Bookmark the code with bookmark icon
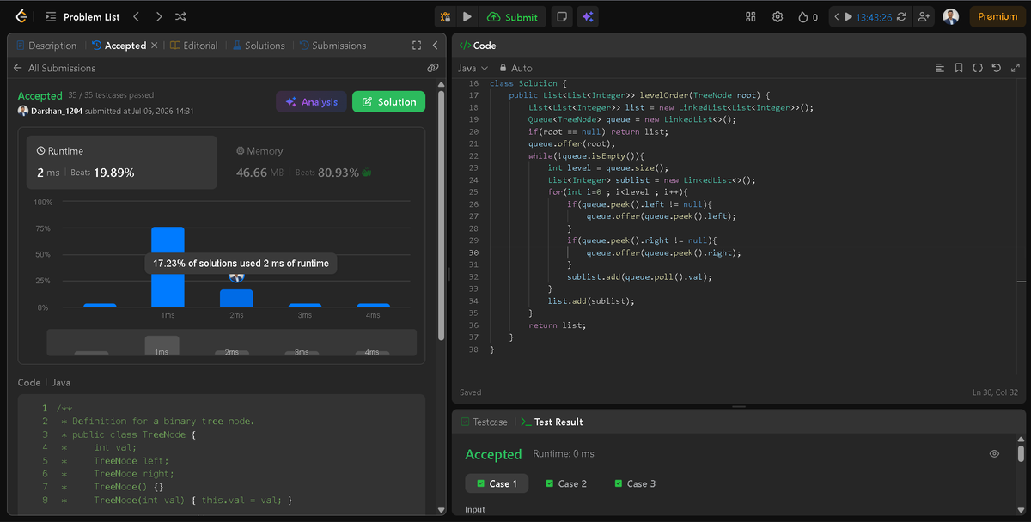The width and height of the screenshot is (1031, 522). pos(959,68)
